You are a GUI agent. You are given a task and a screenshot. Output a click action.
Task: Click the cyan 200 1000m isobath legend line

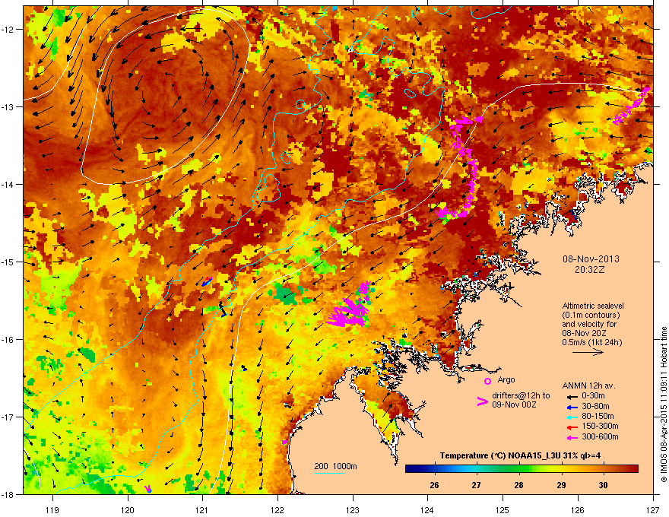[x=329, y=473]
